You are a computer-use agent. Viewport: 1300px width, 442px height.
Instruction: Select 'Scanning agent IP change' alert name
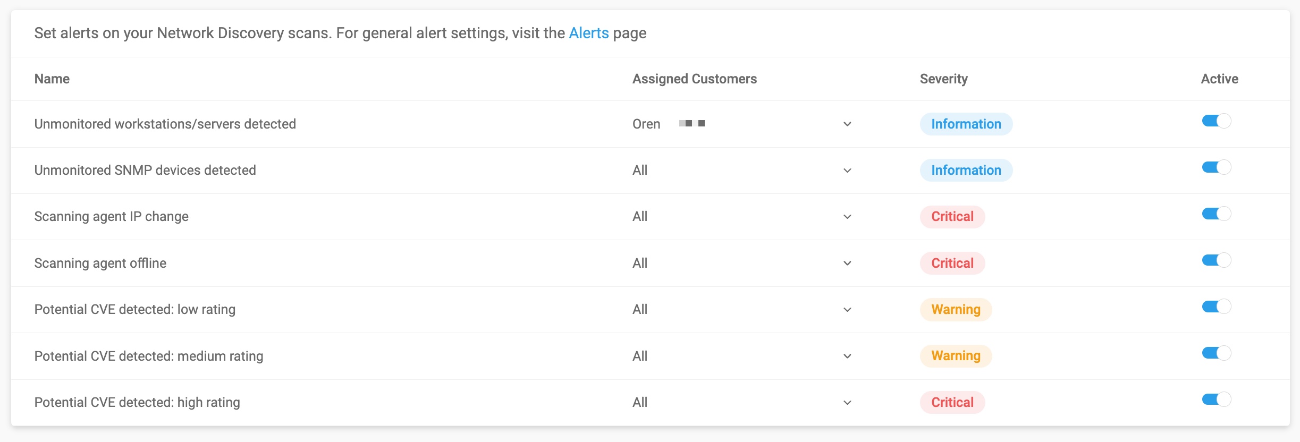pyautogui.click(x=112, y=216)
